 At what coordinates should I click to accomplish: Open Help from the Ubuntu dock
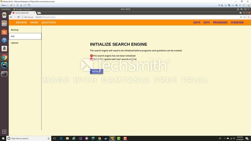[x=4, y=40]
